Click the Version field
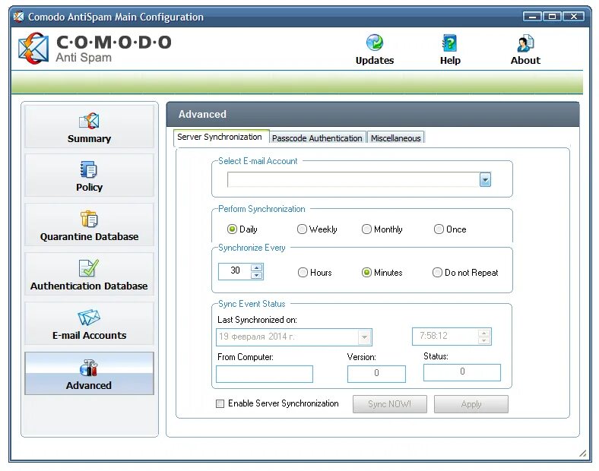Screen dimensions: 599x471 click(376, 374)
